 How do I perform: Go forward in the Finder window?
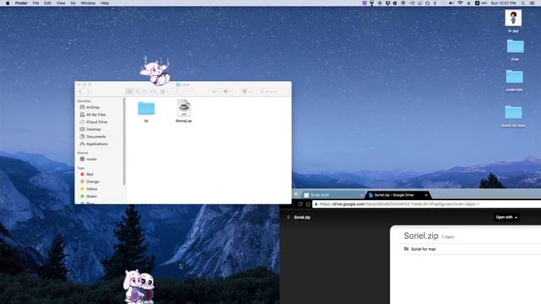(x=88, y=91)
